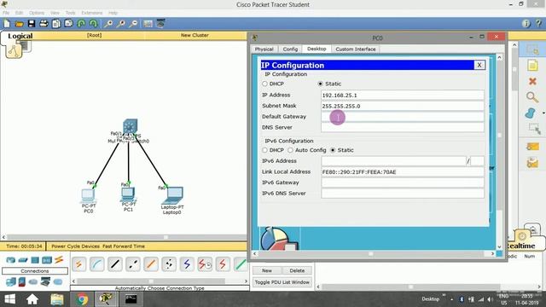Choose the Routers device category icon

pos(11,260)
